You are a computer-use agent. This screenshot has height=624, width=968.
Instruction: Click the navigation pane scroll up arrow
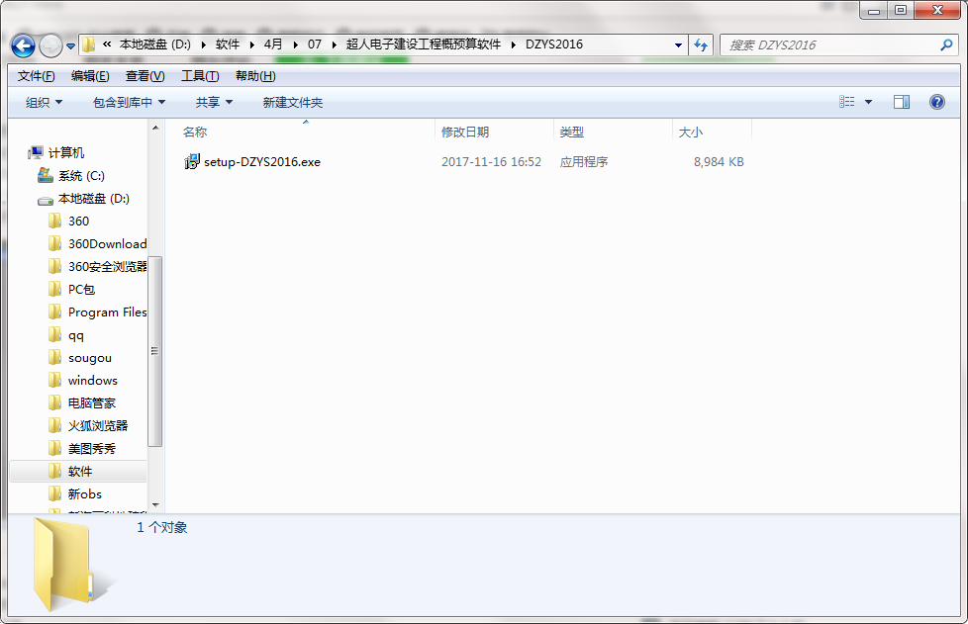point(155,128)
